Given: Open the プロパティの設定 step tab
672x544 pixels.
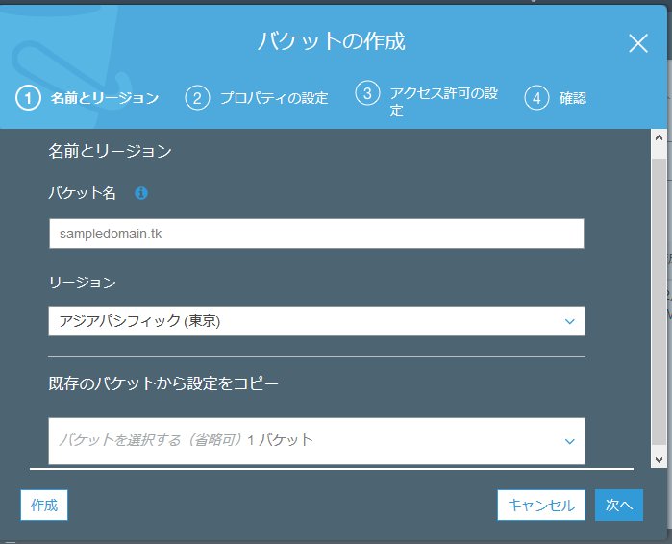Looking at the screenshot, I should click(x=273, y=98).
